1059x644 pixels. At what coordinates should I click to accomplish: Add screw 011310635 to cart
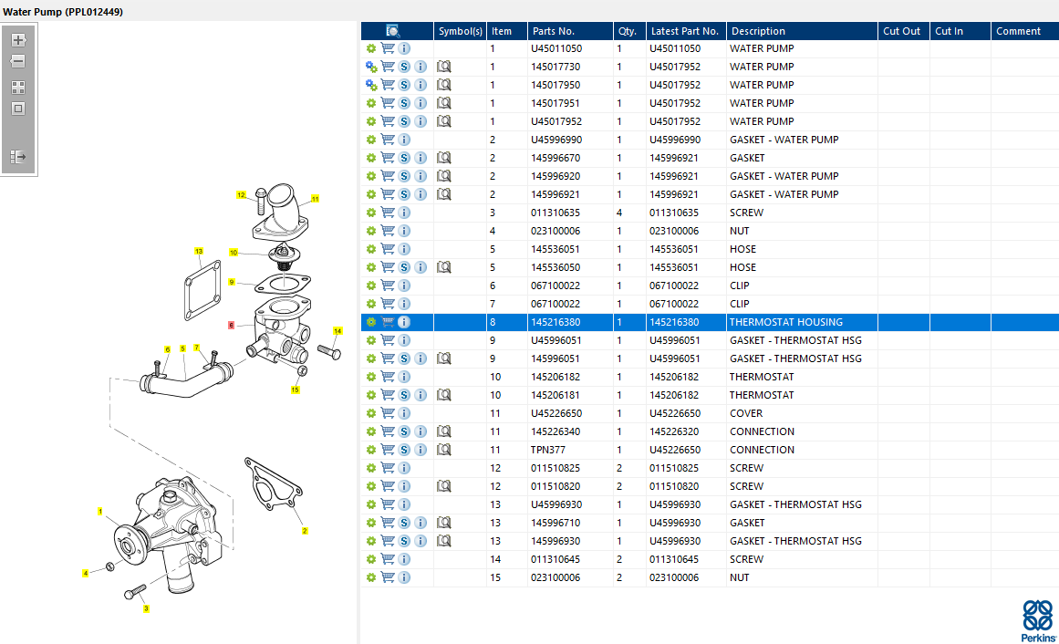388,213
